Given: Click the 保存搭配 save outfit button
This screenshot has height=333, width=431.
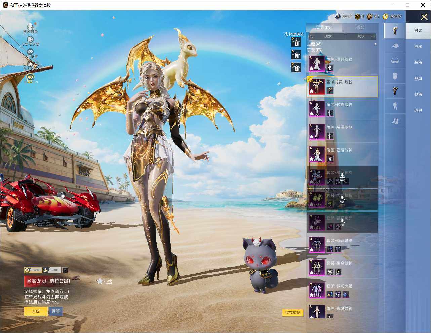Looking at the screenshot, I should coord(292,313).
